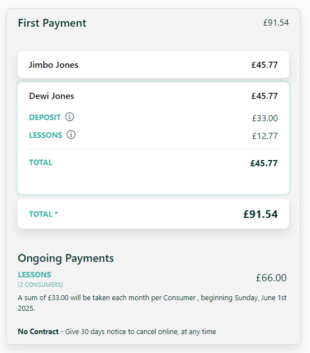Click the No Contract notice text
This screenshot has height=353, width=310.
pyautogui.click(x=117, y=332)
